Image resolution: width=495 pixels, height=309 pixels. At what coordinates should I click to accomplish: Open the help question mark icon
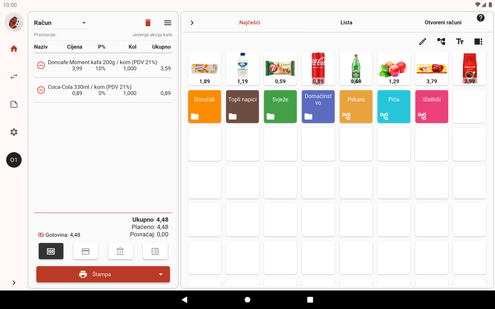(481, 18)
